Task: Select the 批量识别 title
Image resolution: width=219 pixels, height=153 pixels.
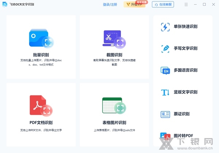Action: coord(41,55)
